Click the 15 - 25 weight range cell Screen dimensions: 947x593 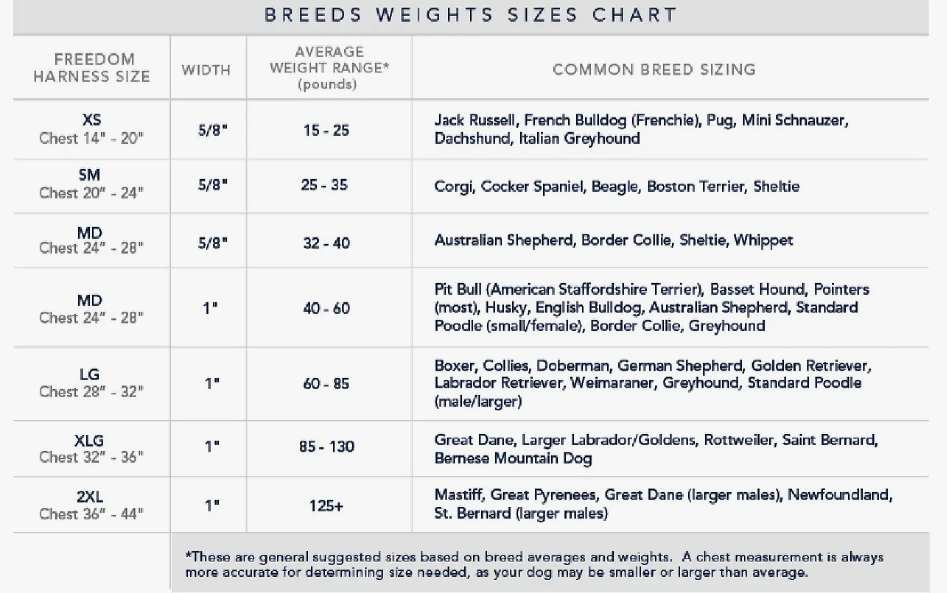coord(326,130)
